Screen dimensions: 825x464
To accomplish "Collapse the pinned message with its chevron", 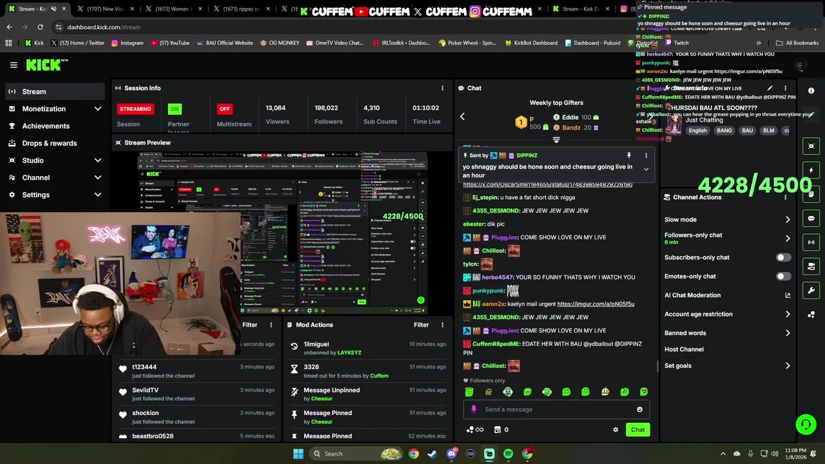I will [646, 169].
